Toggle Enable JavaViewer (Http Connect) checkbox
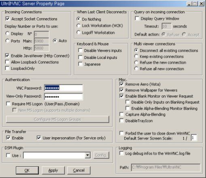The width and height of the screenshot is (206, 178). (7, 56)
